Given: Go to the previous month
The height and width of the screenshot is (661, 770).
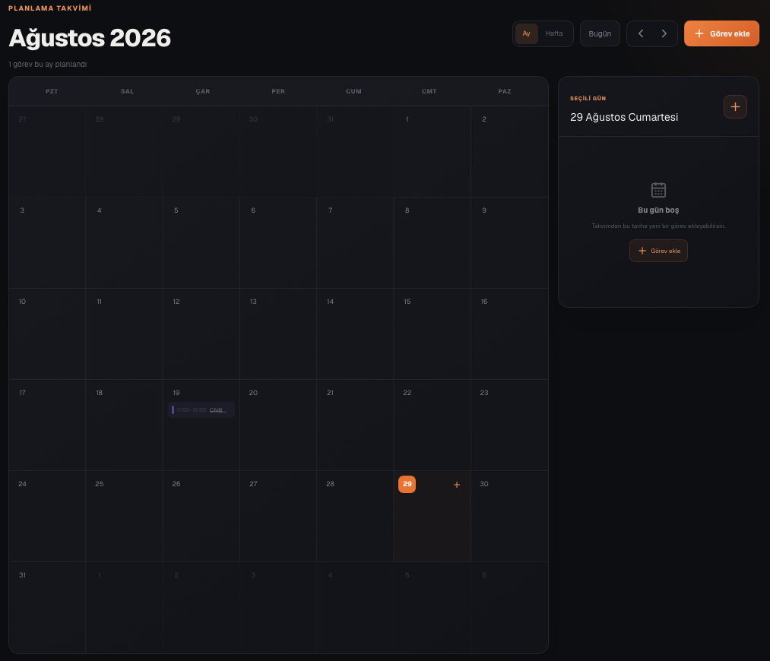Looking at the screenshot, I should pyautogui.click(x=640, y=33).
